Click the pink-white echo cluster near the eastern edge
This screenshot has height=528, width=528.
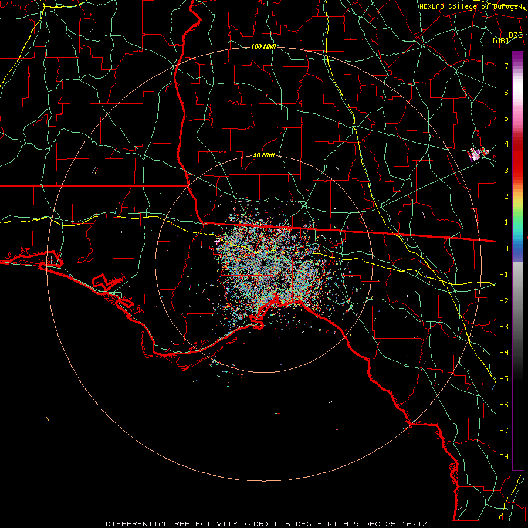click(478, 154)
